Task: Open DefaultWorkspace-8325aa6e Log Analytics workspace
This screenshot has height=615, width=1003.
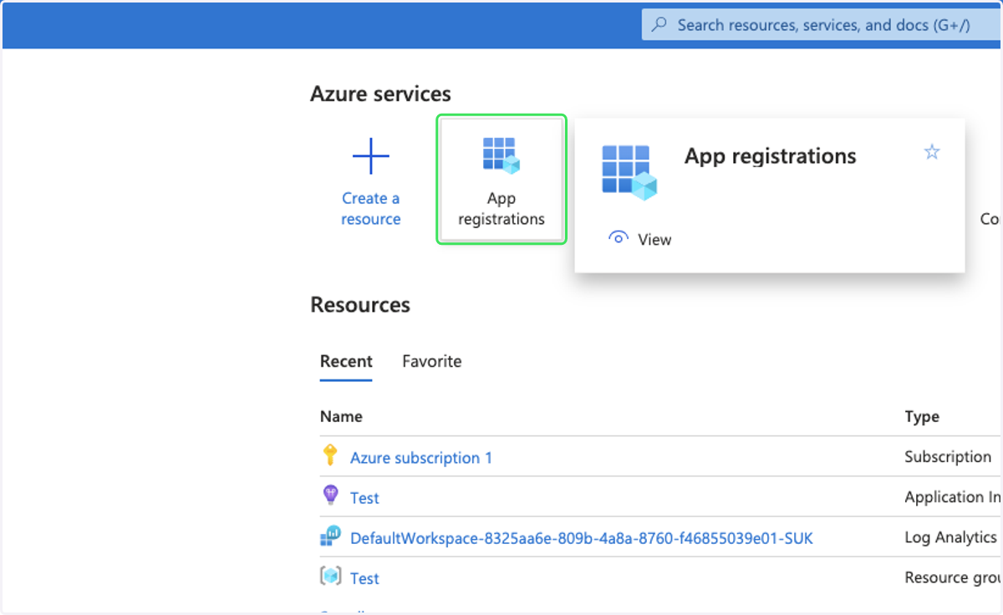Action: [582, 538]
